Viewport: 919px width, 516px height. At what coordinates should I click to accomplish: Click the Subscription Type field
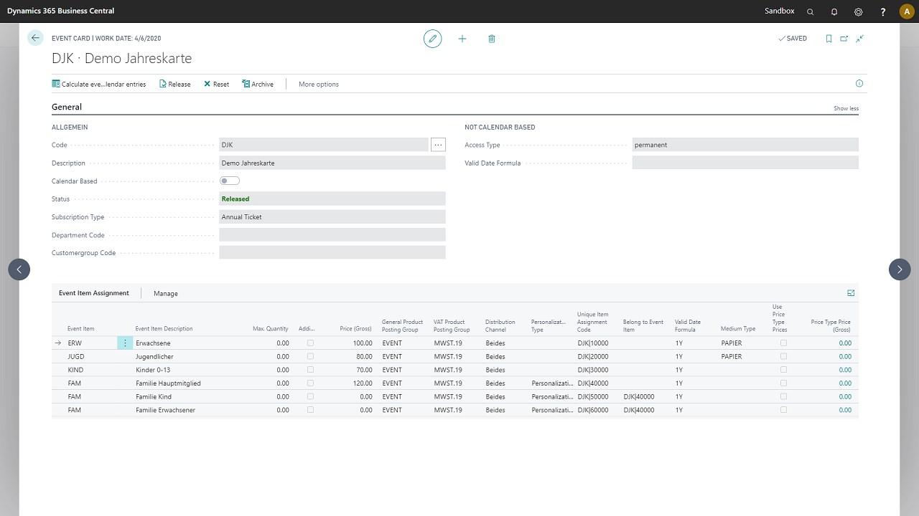click(332, 216)
